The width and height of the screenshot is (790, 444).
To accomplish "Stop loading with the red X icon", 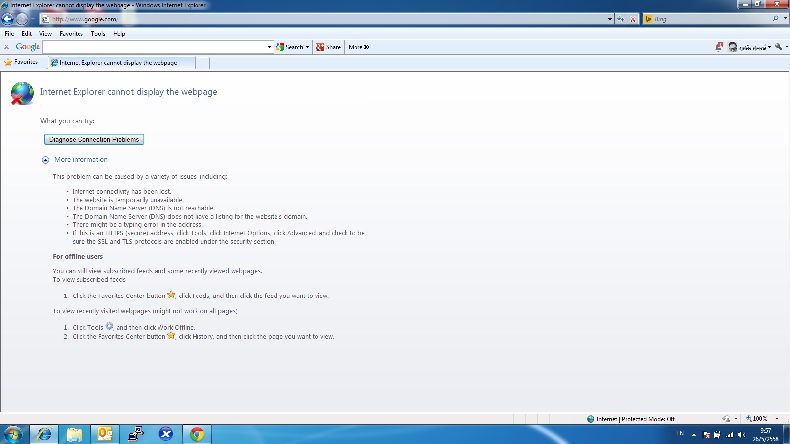I will [x=633, y=19].
